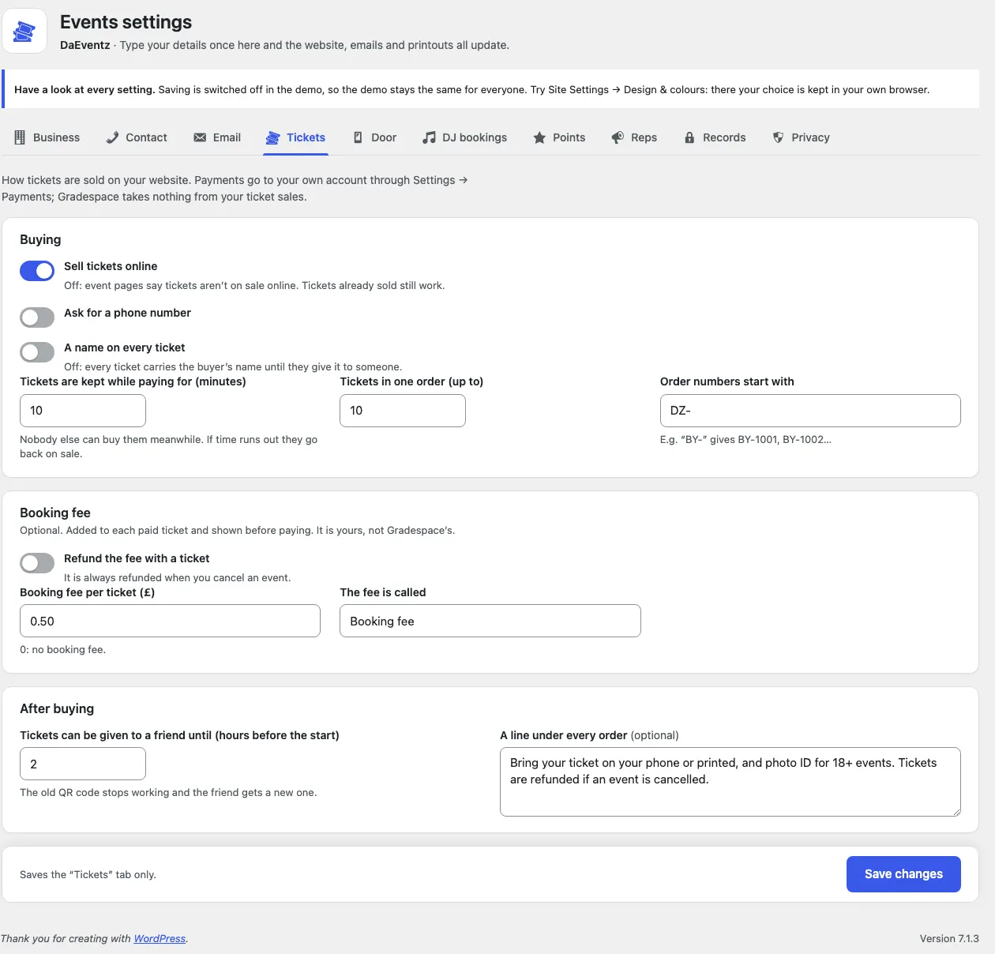Click the Order numbers start with field
The image size is (995, 954).
click(810, 411)
